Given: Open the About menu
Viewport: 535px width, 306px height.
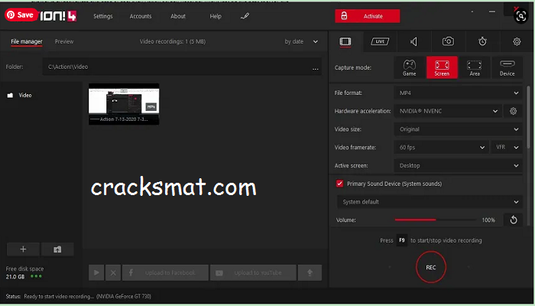Looking at the screenshot, I should pos(178,16).
